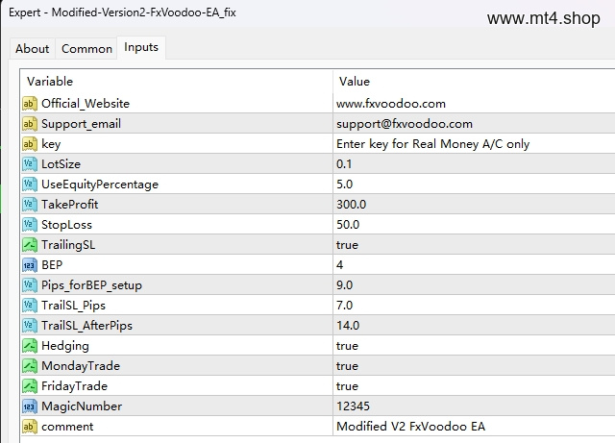Select the TakeProfit value 300.0
Image resolution: width=615 pixels, height=443 pixels.
pyautogui.click(x=474, y=205)
